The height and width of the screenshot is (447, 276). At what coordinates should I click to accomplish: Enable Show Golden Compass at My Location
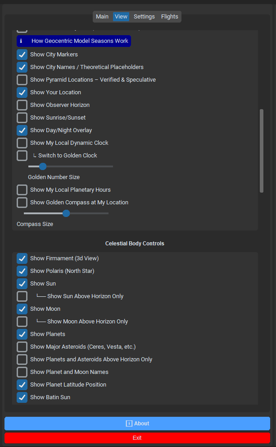click(x=22, y=203)
